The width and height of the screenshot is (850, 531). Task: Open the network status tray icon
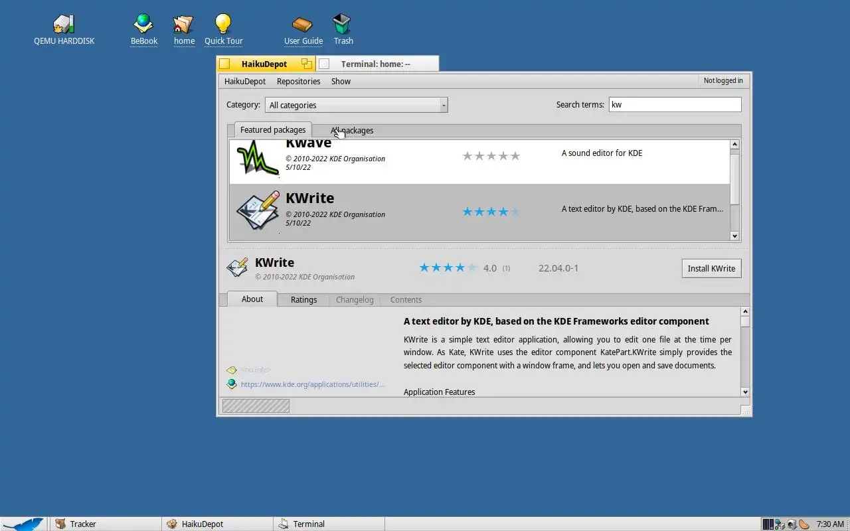point(780,524)
